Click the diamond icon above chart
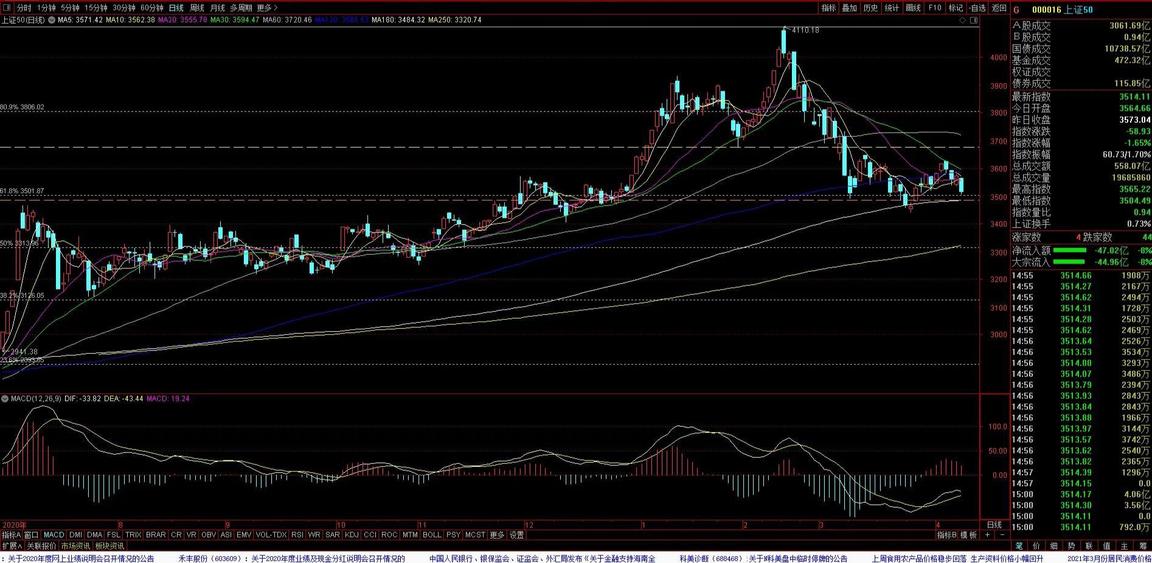1152x563 pixels. click(x=962, y=20)
